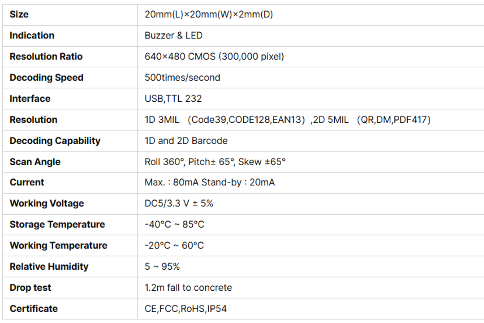This screenshot has height=323, width=484.
Task: Click the Decoding Capability label
Action: tap(55, 141)
